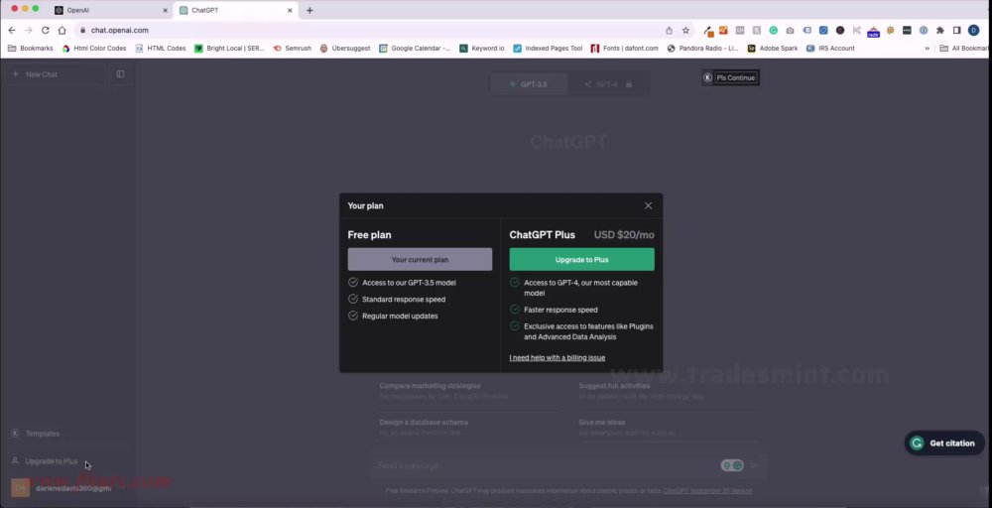The width and height of the screenshot is (992, 508).
Task: Expand the bookmarks overflow chevron
Action: coord(928,48)
